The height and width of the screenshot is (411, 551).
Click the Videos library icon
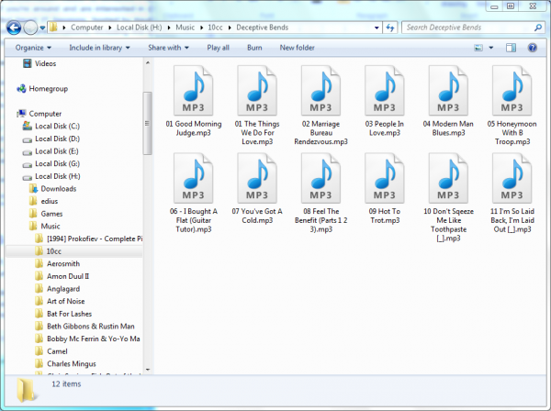pos(27,63)
